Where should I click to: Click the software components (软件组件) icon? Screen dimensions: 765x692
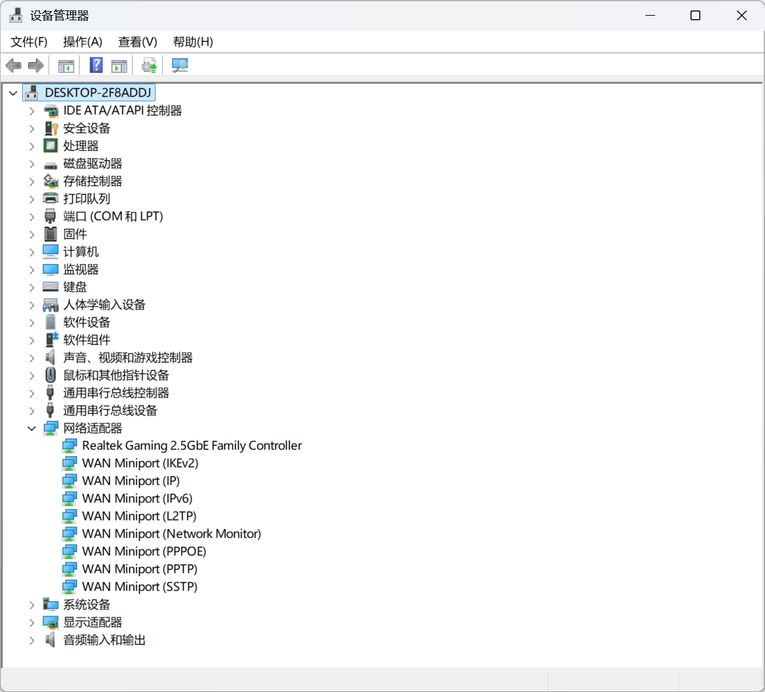coord(51,340)
